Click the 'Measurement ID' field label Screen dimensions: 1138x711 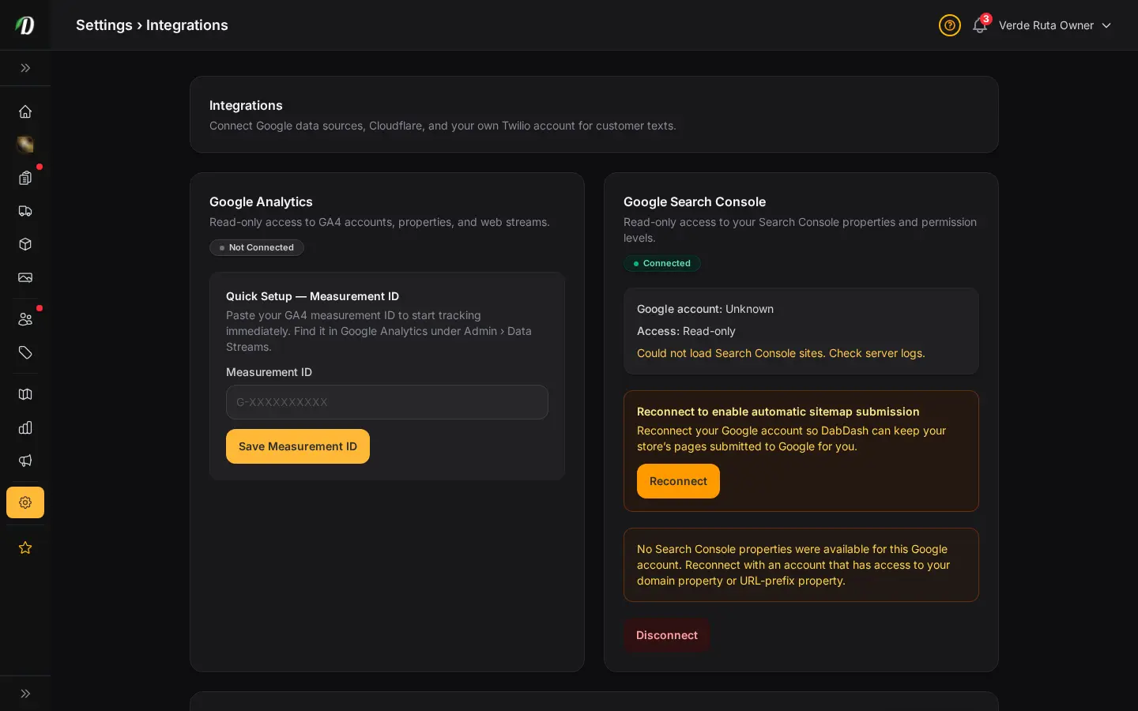point(269,372)
